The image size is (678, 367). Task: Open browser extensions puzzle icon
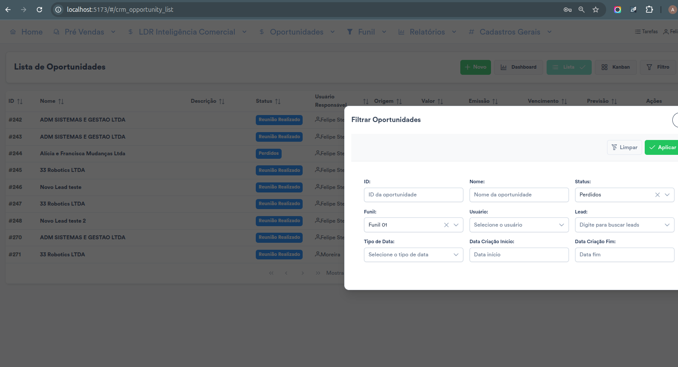(649, 9)
